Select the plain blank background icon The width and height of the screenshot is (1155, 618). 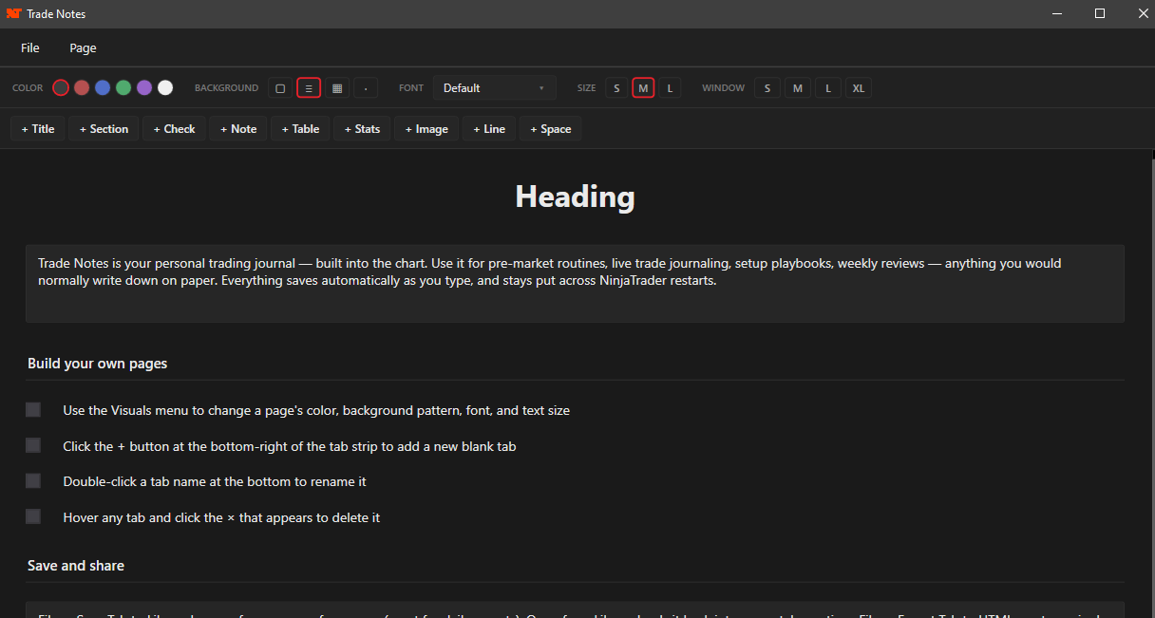pyautogui.click(x=280, y=88)
